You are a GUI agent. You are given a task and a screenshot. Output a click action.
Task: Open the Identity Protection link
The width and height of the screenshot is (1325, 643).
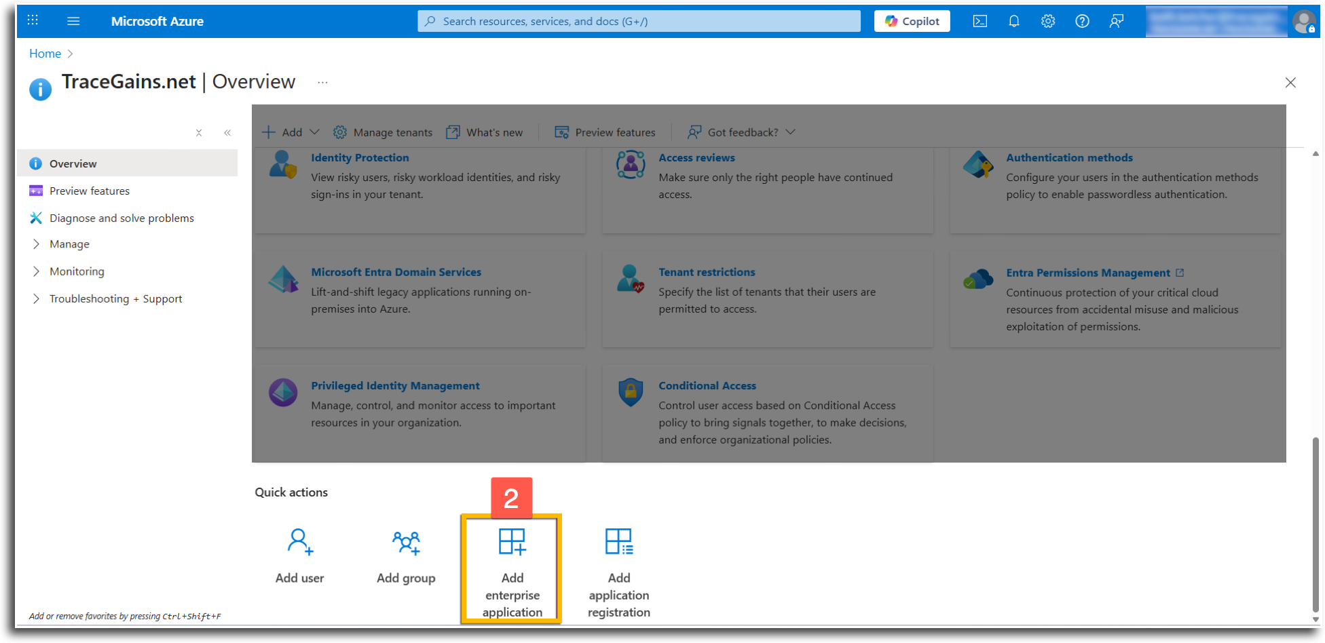coord(360,157)
